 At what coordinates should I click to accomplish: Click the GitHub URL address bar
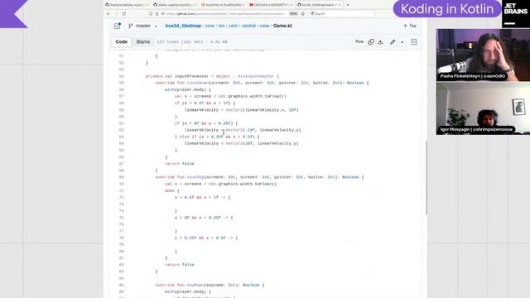(227, 14)
